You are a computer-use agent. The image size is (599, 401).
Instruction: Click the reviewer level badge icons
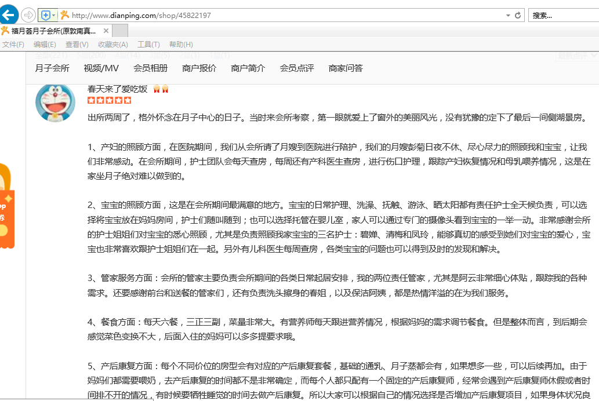pos(161,89)
